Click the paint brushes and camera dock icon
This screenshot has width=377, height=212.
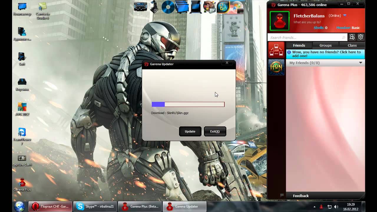tap(209, 7)
